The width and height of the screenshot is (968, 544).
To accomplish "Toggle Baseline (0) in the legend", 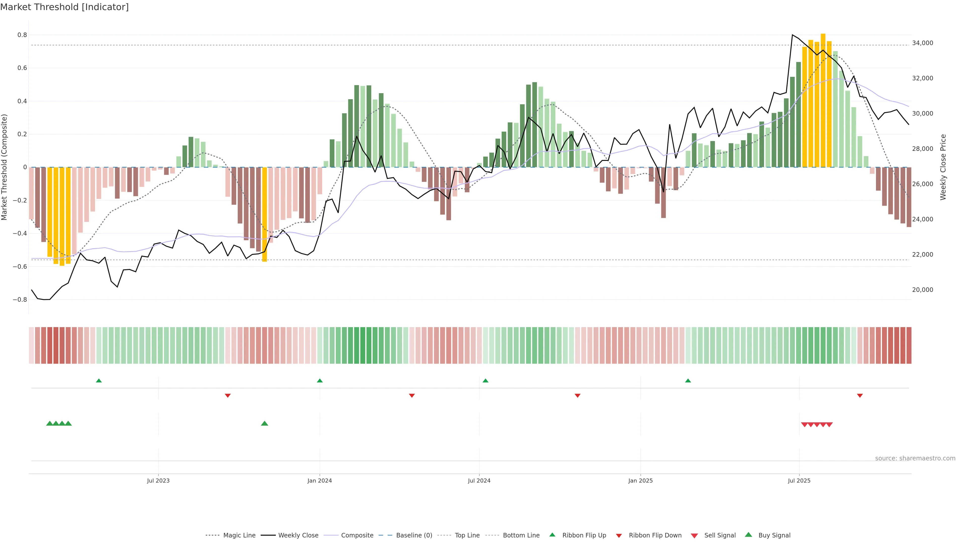I will [414, 535].
